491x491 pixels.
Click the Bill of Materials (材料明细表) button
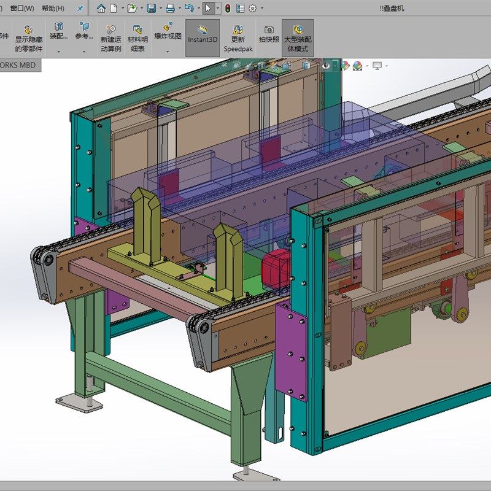[137, 38]
